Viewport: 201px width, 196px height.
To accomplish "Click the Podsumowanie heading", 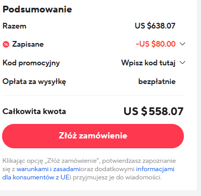I will click(37, 9).
